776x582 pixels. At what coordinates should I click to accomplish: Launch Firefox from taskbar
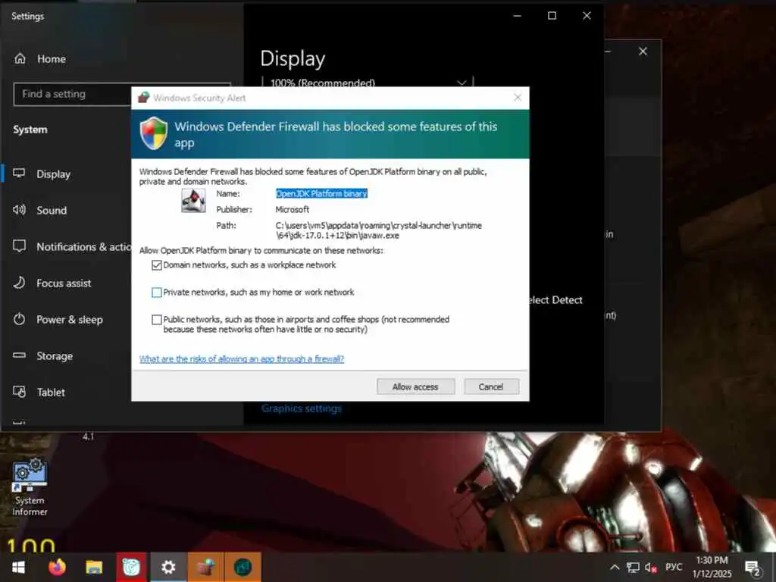point(57,567)
